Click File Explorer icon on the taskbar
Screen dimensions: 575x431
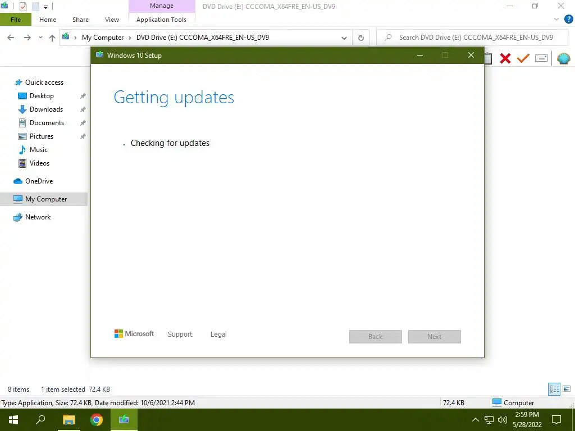69,420
